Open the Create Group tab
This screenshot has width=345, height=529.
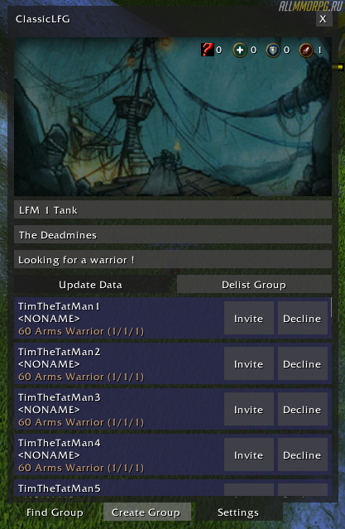click(x=147, y=512)
